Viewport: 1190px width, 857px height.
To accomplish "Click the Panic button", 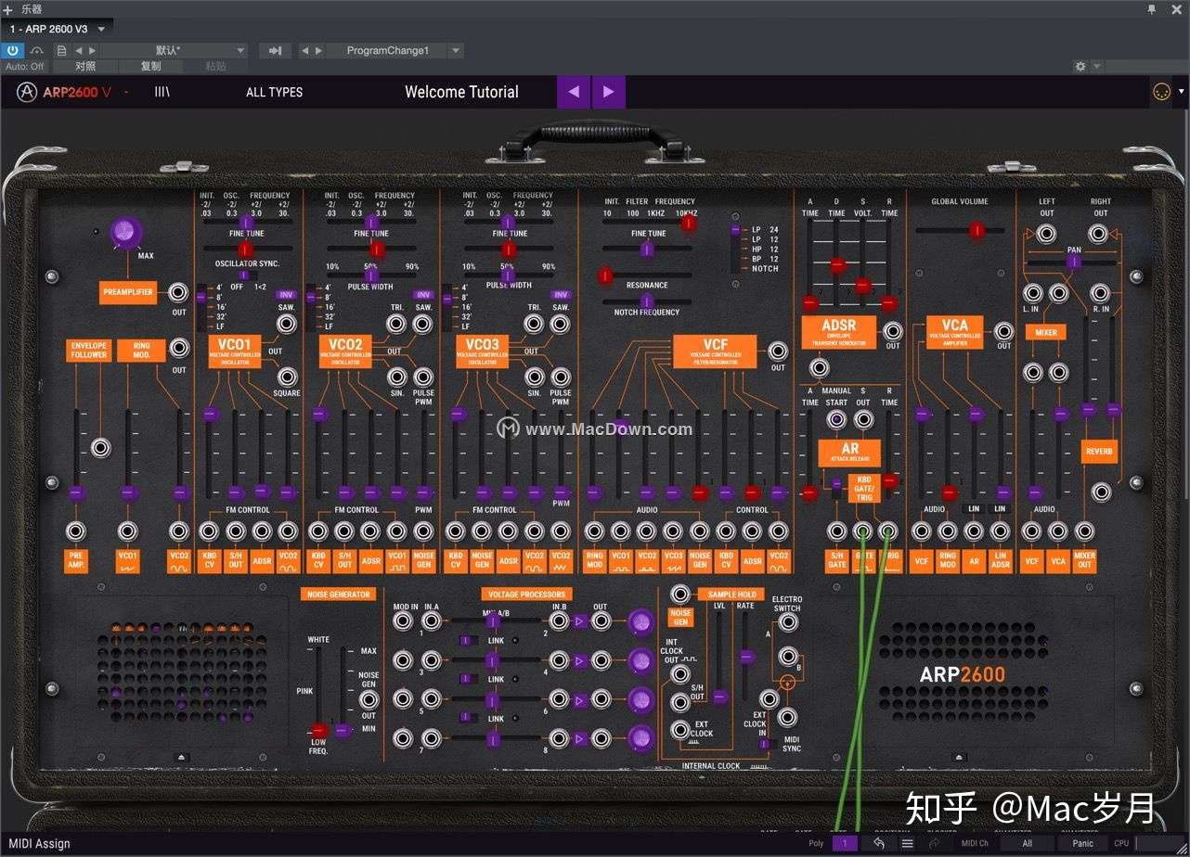I will (1082, 843).
